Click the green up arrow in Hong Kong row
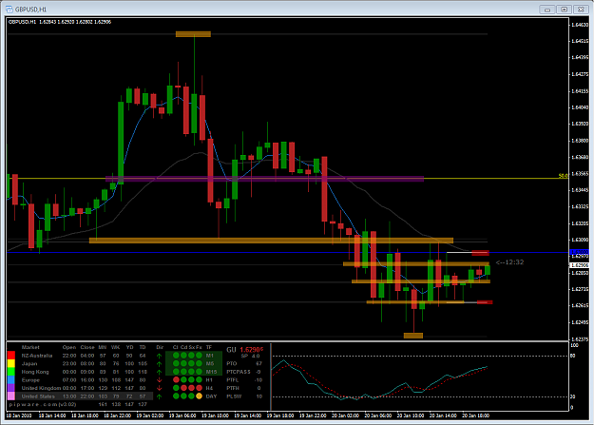594x425 pixels. coord(159,372)
